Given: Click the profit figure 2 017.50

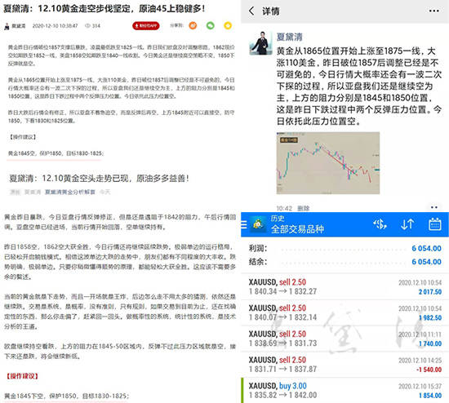Looking at the screenshot, I should [x=430, y=292].
